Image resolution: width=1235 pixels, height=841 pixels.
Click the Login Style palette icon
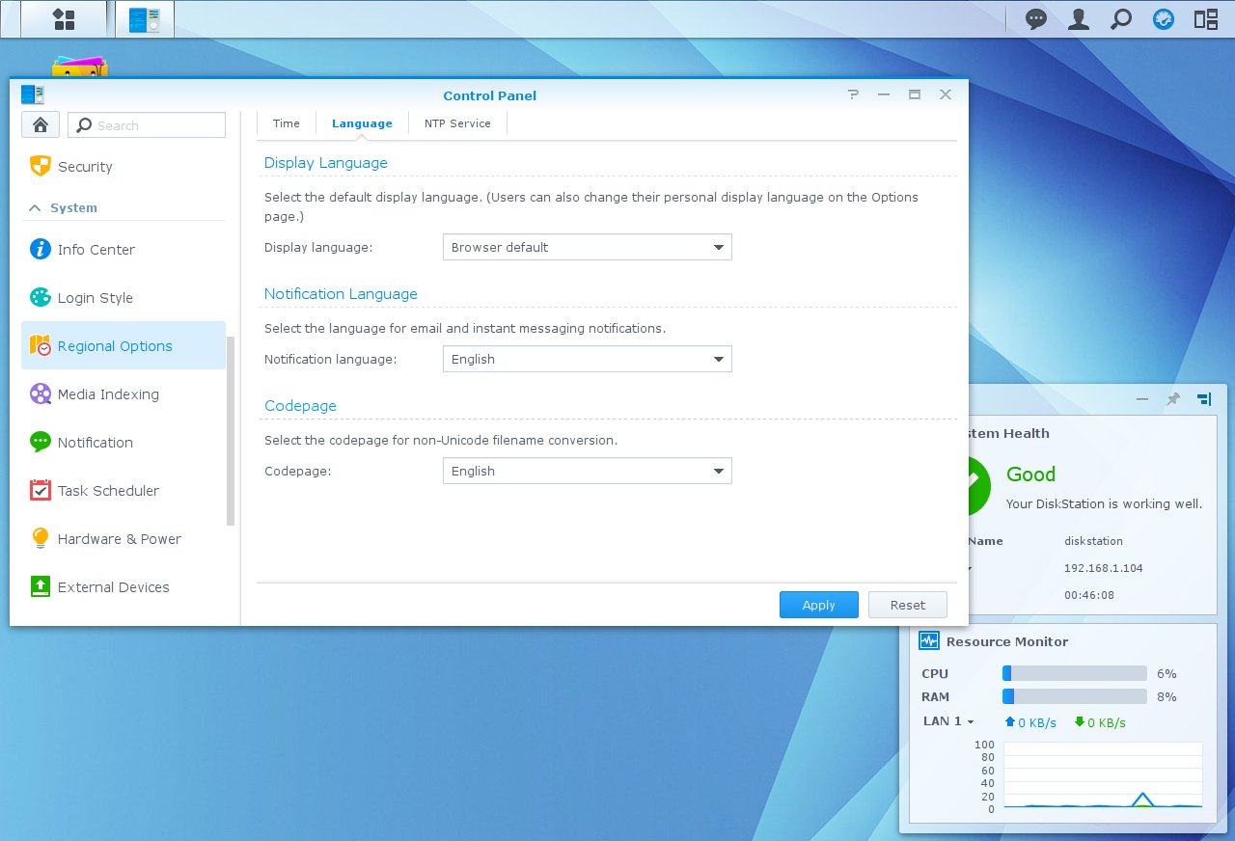pyautogui.click(x=40, y=297)
